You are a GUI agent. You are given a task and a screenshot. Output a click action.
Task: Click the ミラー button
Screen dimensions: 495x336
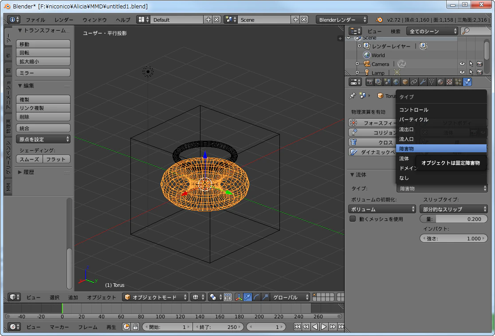point(43,73)
